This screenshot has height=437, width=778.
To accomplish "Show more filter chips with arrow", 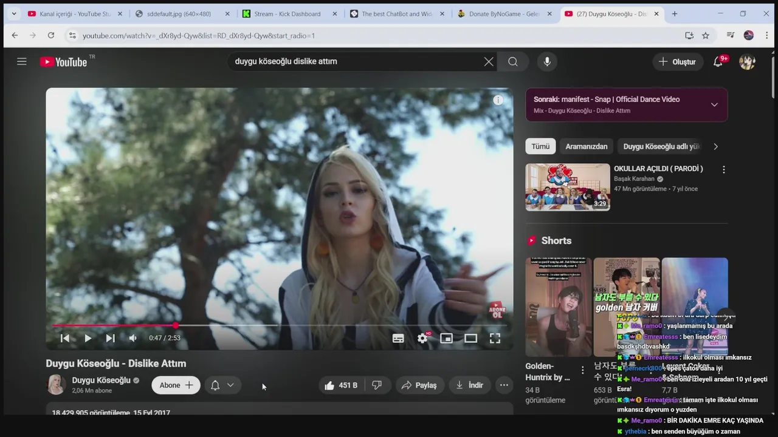I will pos(715,146).
